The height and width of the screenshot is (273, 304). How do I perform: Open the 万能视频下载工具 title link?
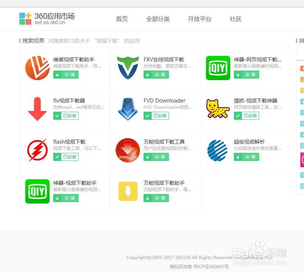pyautogui.click(x=164, y=142)
